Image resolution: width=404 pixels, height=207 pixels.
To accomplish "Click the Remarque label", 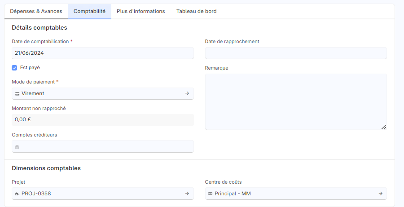I will pos(216,68).
